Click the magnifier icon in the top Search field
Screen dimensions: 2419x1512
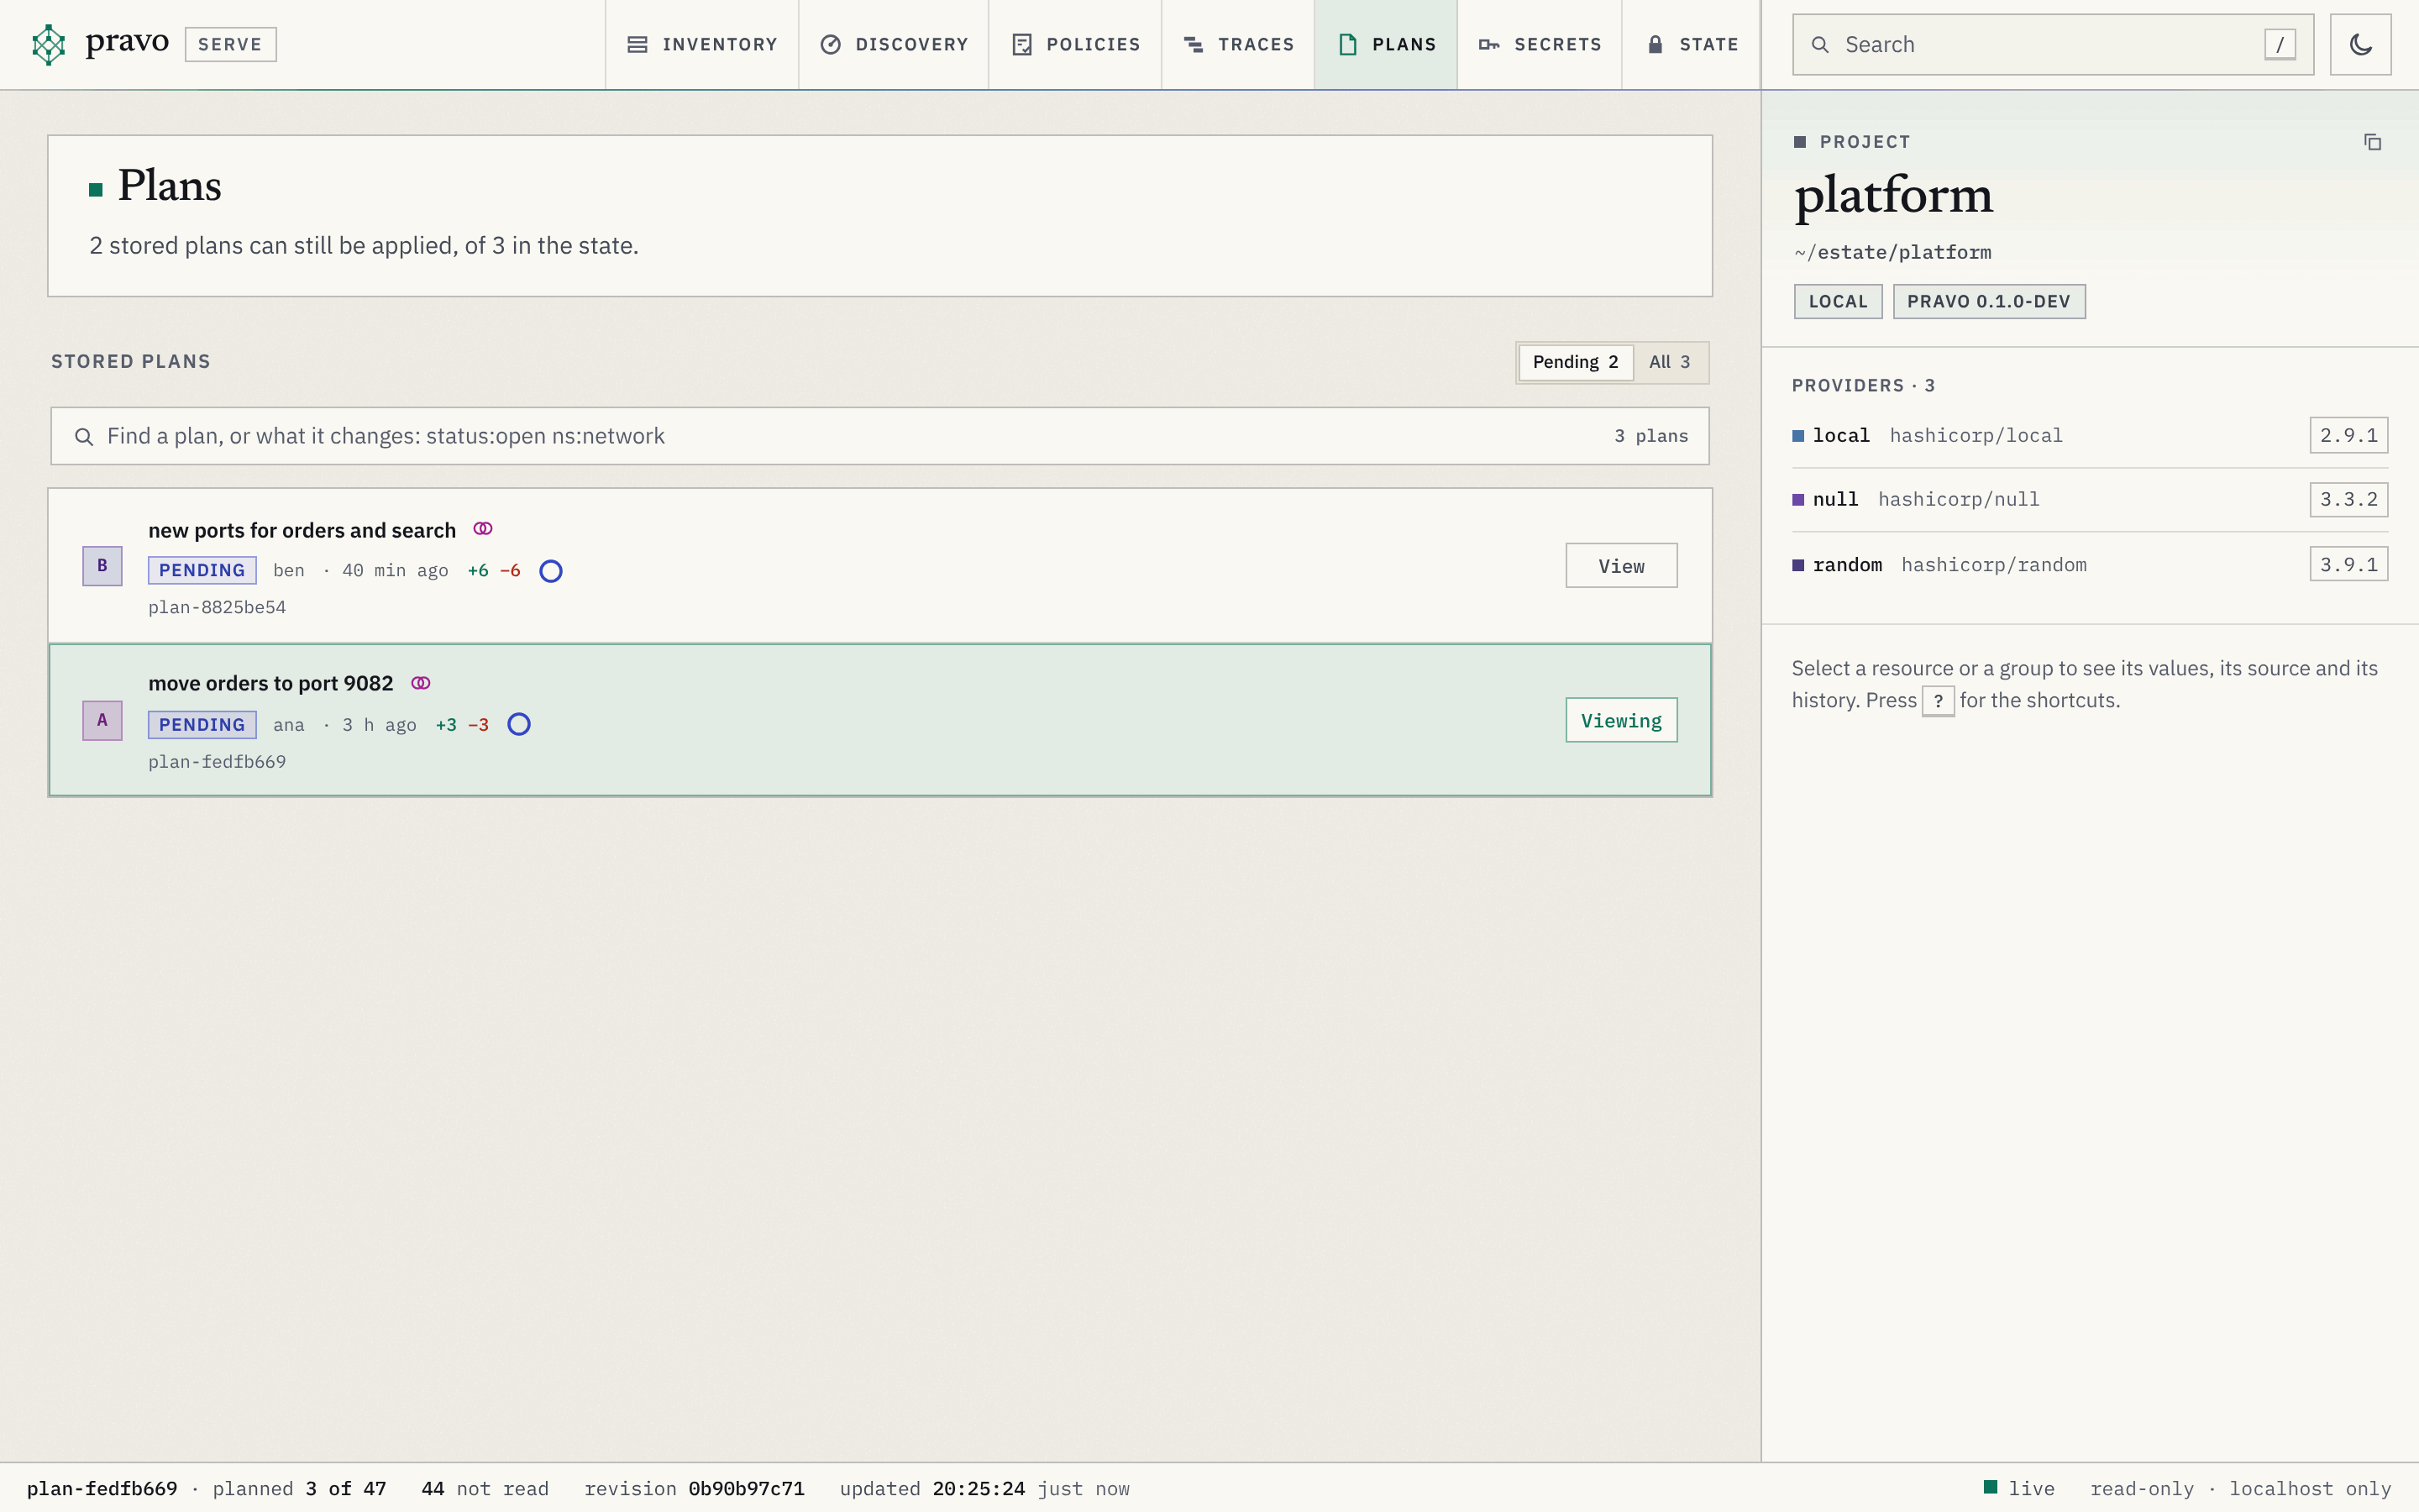pos(1820,45)
